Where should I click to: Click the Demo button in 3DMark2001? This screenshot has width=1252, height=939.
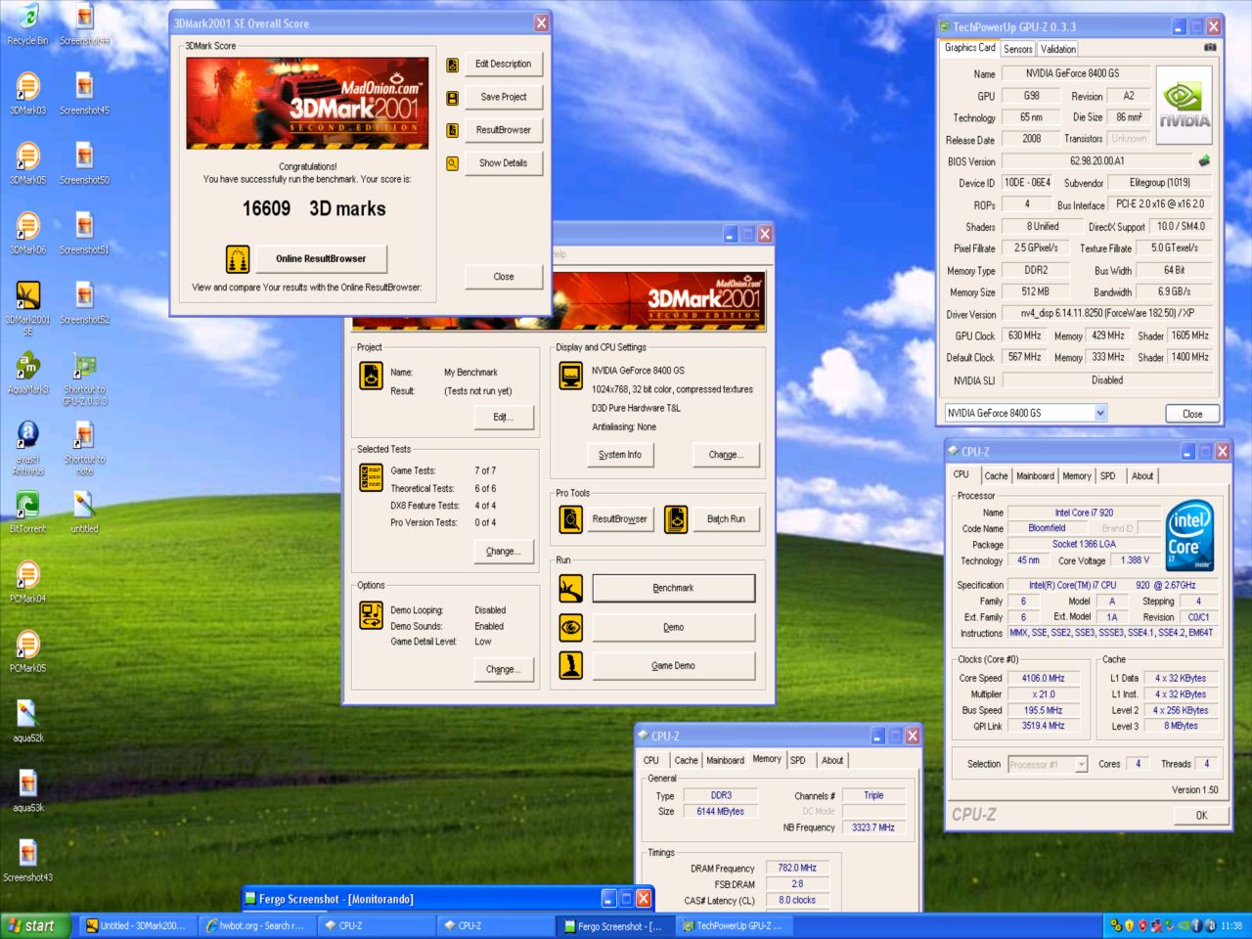[673, 627]
